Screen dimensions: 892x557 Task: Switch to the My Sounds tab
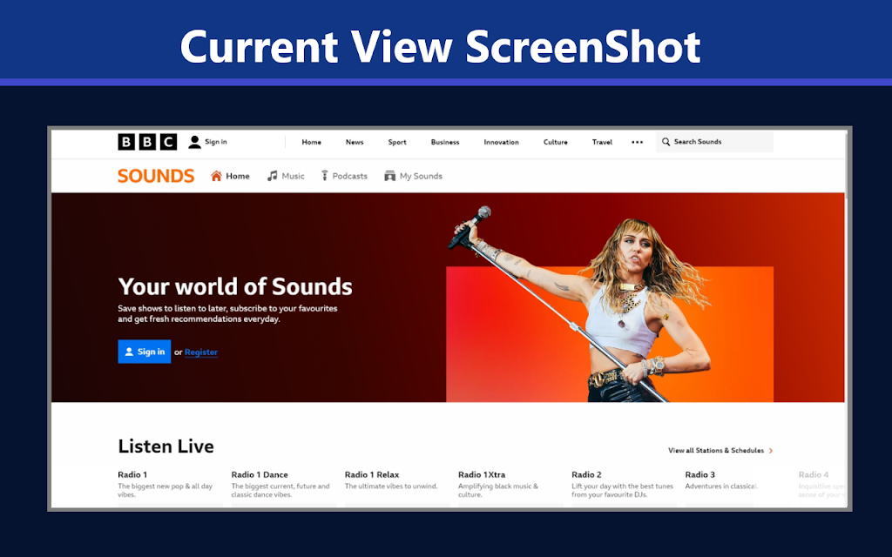421,176
